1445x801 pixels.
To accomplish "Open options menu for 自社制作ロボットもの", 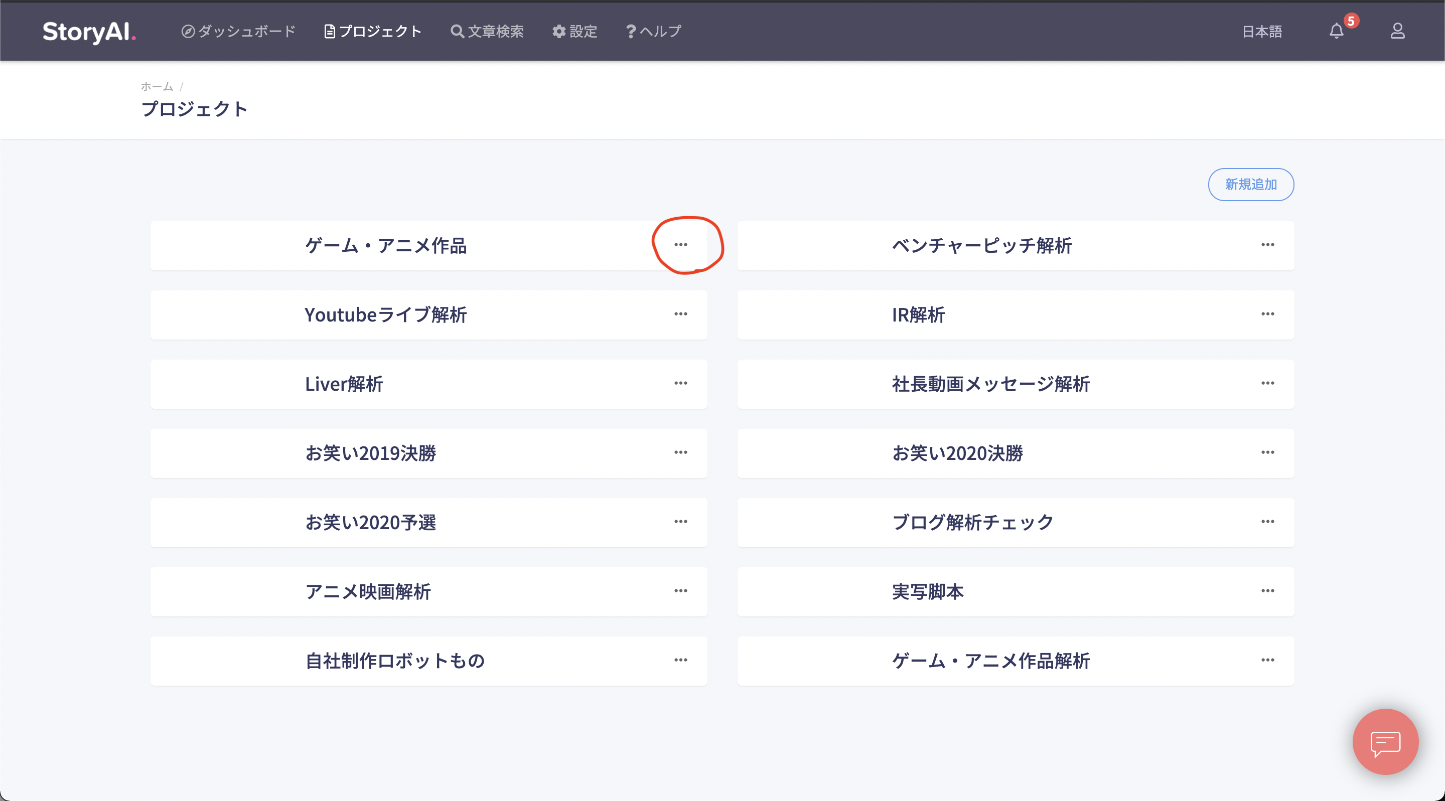I will pos(680,660).
